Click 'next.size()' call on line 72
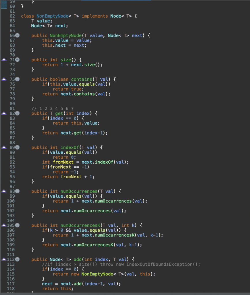The image size is (250, 295). click(85, 65)
